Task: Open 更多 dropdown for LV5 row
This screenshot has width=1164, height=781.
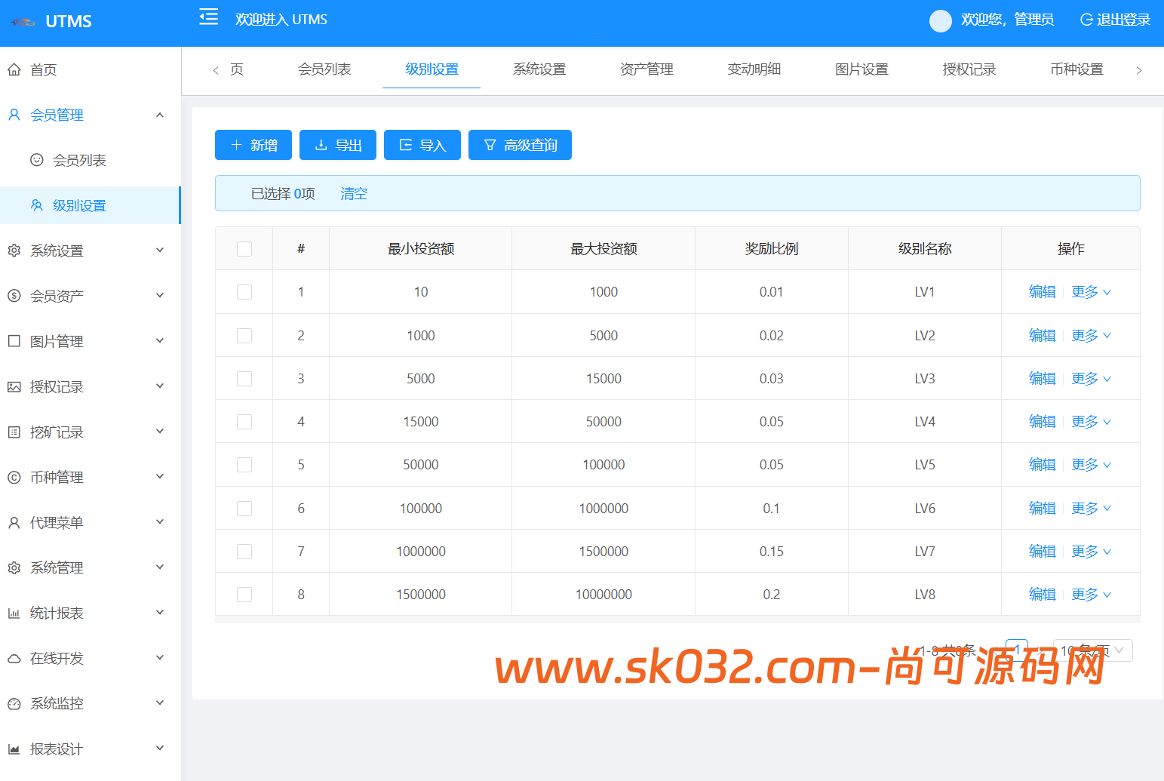Action: (x=1091, y=465)
